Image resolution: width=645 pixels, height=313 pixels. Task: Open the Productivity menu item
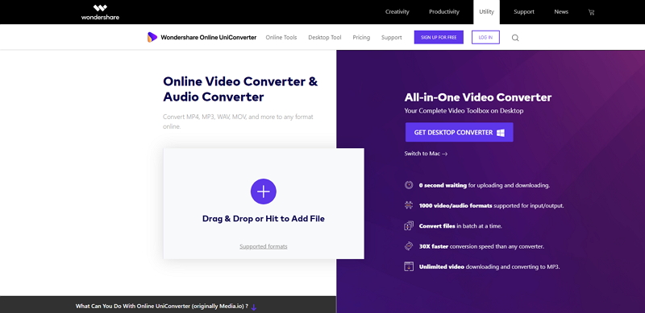pos(444,12)
